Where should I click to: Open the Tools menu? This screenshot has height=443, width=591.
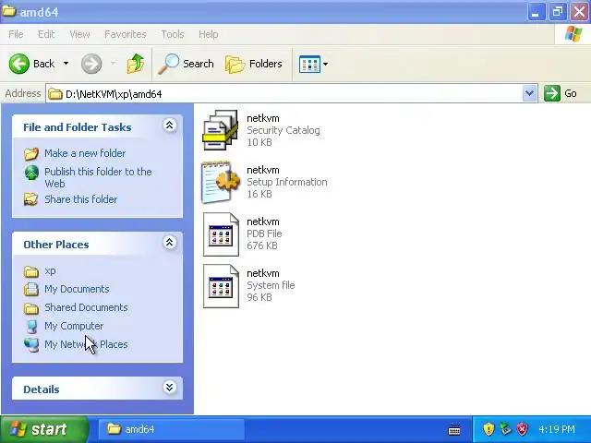tap(173, 34)
